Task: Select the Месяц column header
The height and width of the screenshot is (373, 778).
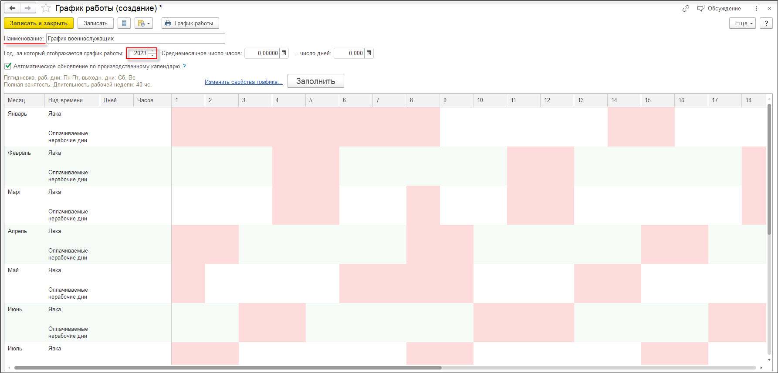Action: click(x=24, y=100)
